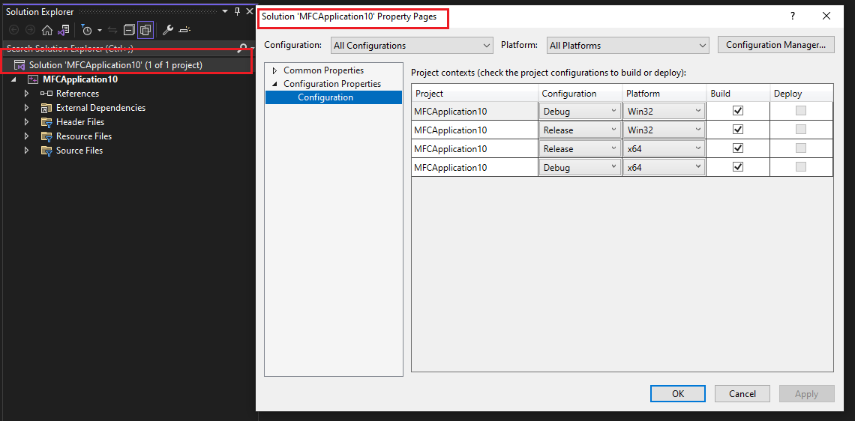Uncheck Build for Debug x64 row
Screen dimensions: 855x421
[x=738, y=166]
